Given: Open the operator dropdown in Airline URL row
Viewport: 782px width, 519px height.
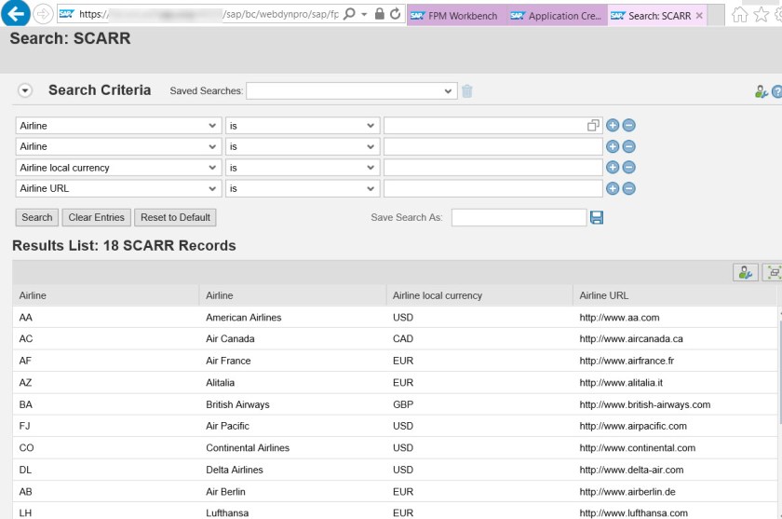Looking at the screenshot, I should click(371, 188).
